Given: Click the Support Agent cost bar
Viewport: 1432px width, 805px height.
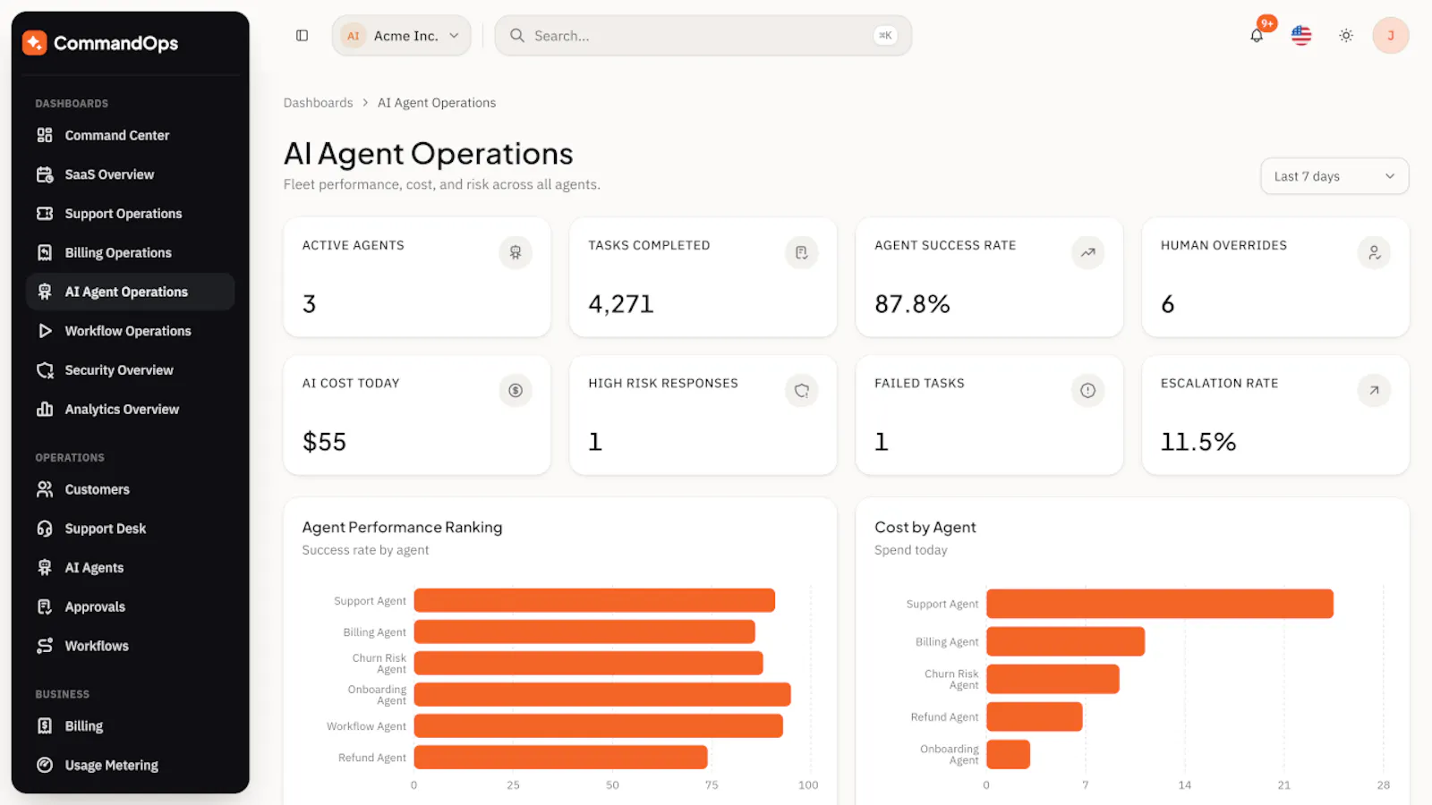Looking at the screenshot, I should point(1160,604).
